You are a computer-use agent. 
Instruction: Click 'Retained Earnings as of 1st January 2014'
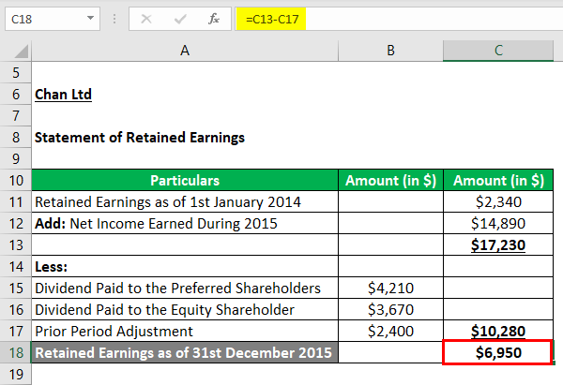[185, 201]
